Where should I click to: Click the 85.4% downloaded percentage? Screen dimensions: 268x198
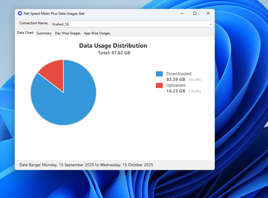(x=195, y=79)
